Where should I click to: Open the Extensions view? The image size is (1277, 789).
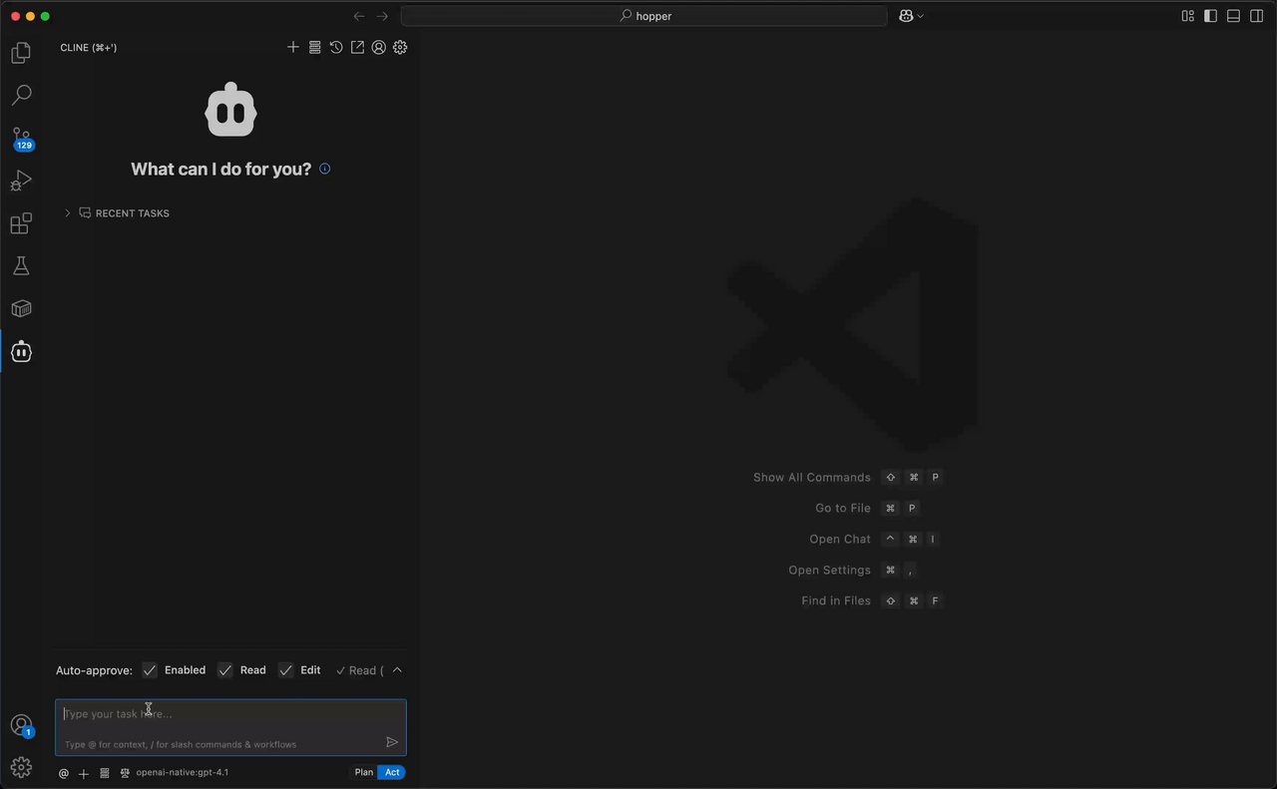tap(21, 223)
